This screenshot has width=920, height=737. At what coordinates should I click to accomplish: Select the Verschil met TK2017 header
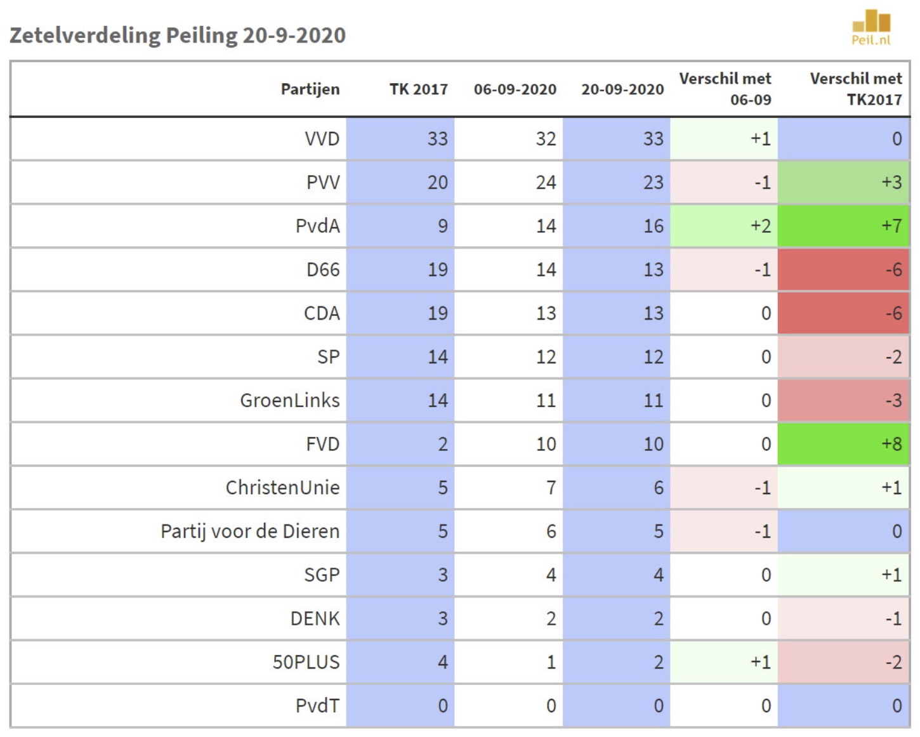click(855, 89)
